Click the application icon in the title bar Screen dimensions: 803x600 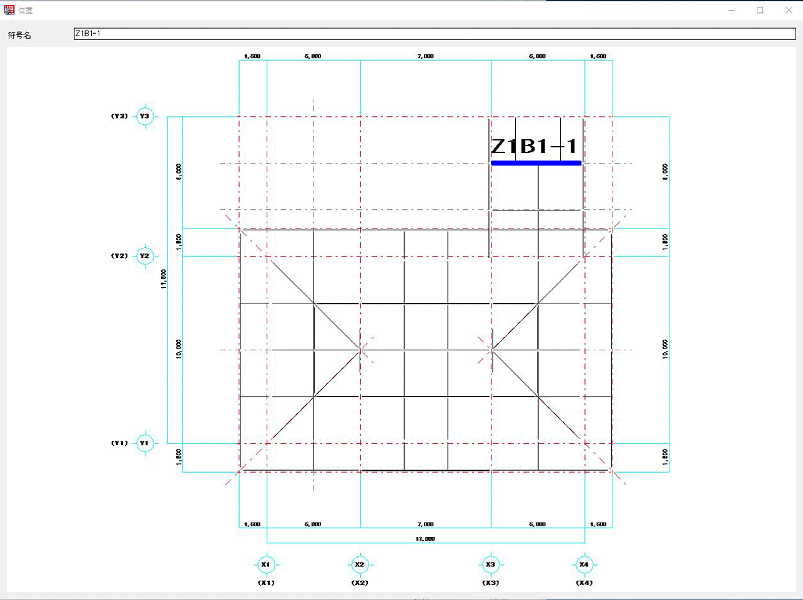pos(9,10)
